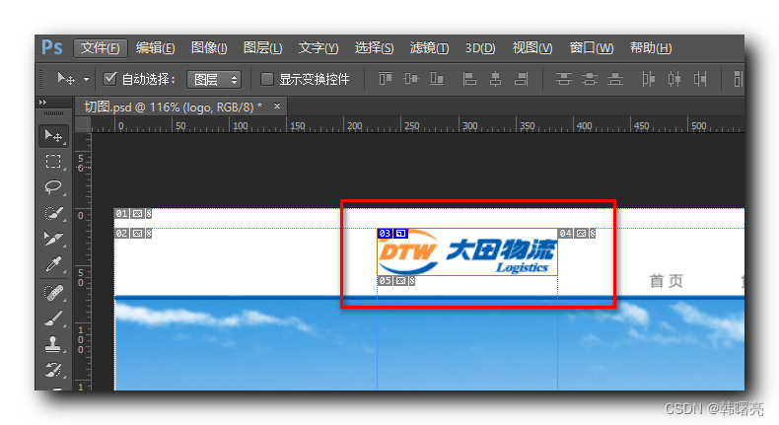Image resolution: width=779 pixels, height=425 pixels.
Task: Click slice 02 badge
Action: pyautogui.click(x=133, y=233)
